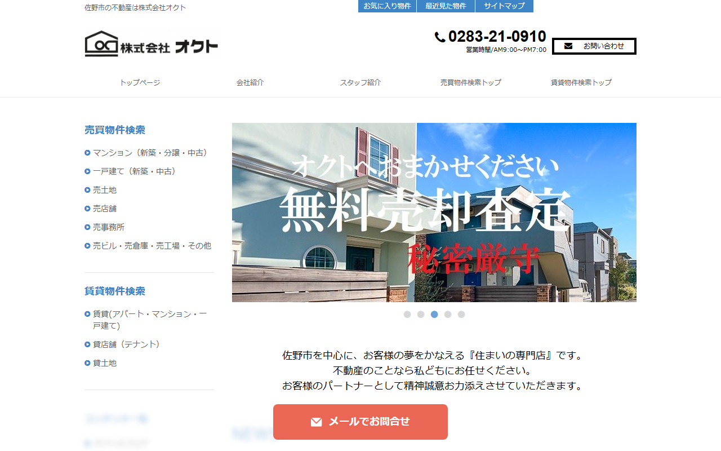The image size is (721, 451).
Task: Open 会社紹介 navigation item
Action: point(250,82)
